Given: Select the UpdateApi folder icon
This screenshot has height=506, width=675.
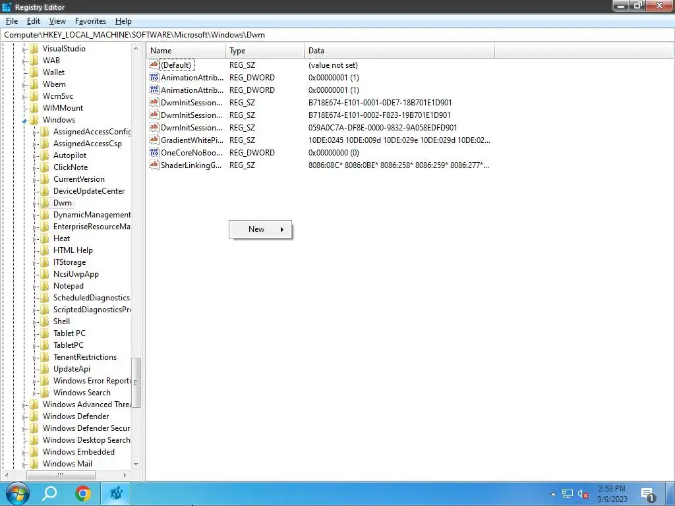Looking at the screenshot, I should 45,369.
